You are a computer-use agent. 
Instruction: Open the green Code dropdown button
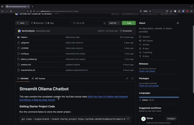tap(129, 23)
